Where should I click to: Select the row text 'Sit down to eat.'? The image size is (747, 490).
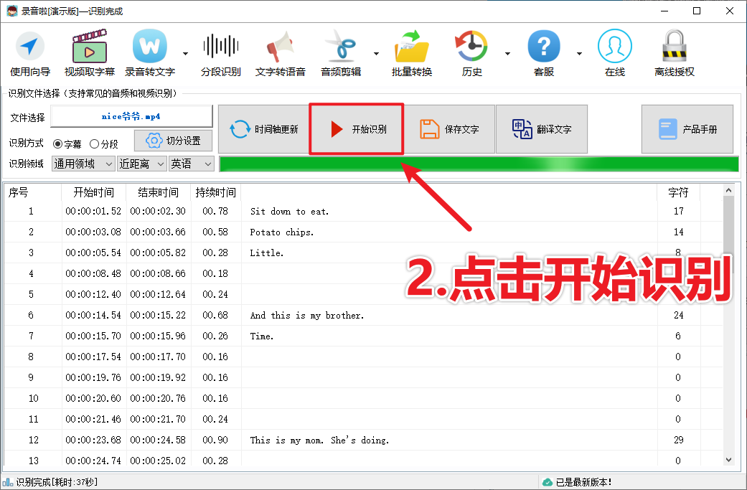(290, 212)
